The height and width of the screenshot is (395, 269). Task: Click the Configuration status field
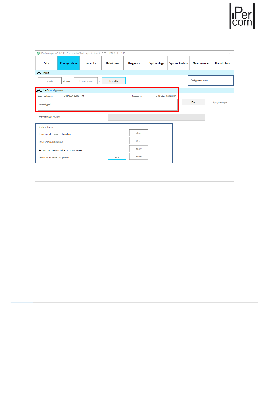(211, 81)
